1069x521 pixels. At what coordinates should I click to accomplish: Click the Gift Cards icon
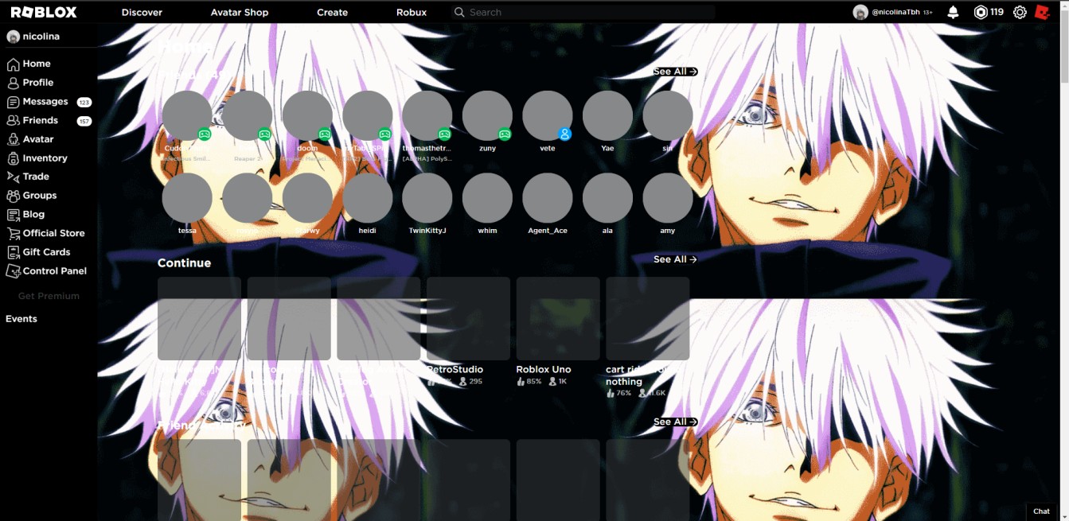14,251
